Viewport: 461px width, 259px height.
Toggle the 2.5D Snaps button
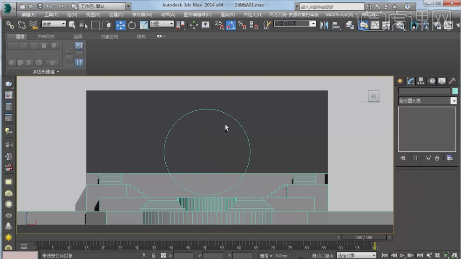(x=219, y=25)
